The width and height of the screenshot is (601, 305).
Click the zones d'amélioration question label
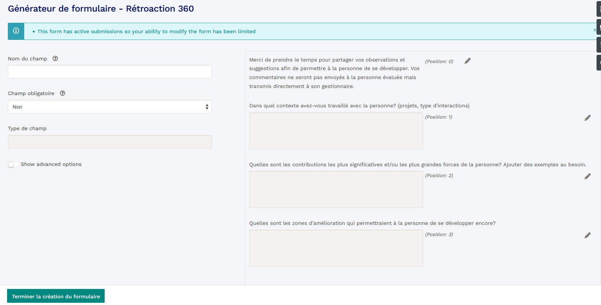coord(372,223)
